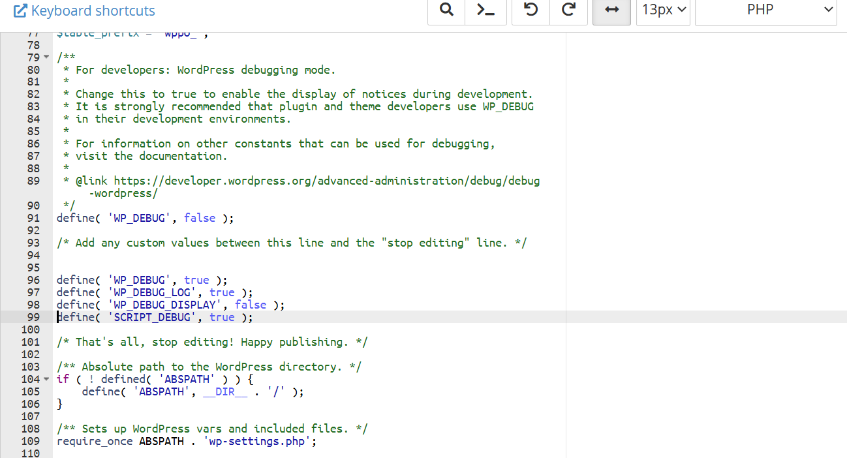This screenshot has height=458, width=847.
Task: Open the PHP language mode dropdown
Action: 766,10
